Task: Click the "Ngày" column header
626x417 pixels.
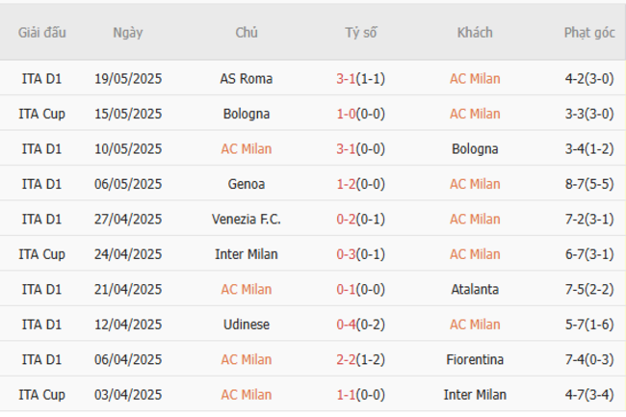Action: (x=127, y=33)
